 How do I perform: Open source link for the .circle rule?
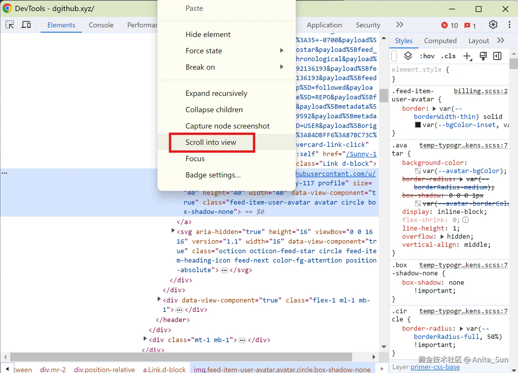463,311
